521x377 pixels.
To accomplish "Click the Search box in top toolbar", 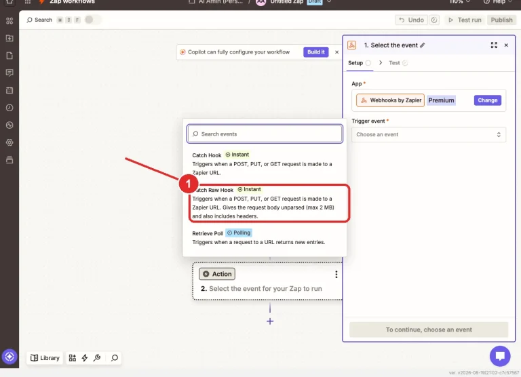I will coord(39,20).
